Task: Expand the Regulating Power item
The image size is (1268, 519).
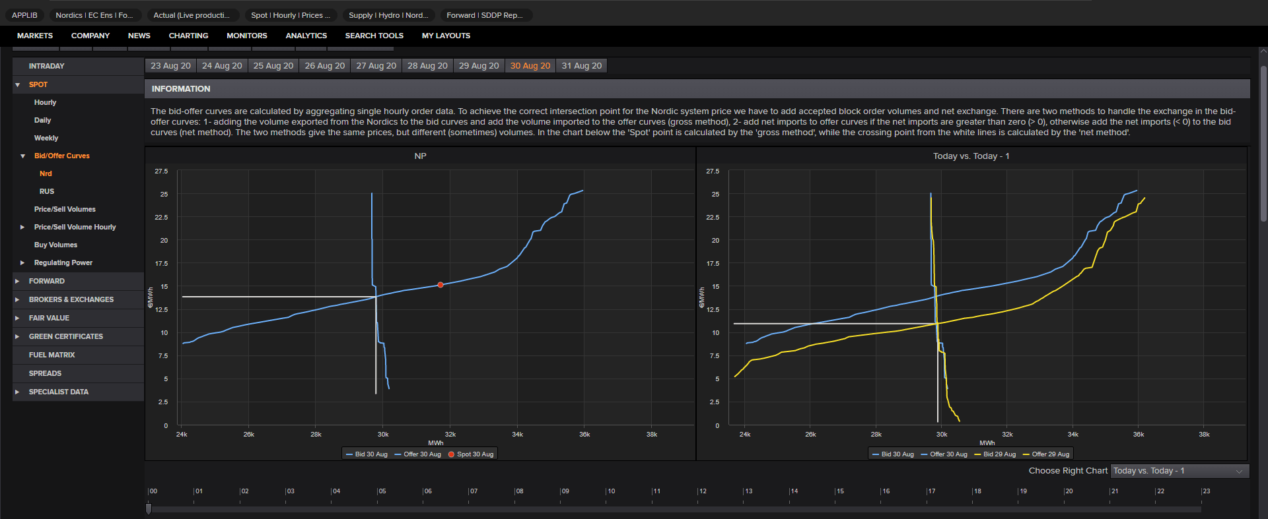Action: pyautogui.click(x=23, y=262)
